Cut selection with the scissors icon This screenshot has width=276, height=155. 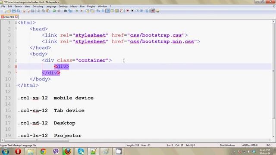pyautogui.click(x=38, y=11)
